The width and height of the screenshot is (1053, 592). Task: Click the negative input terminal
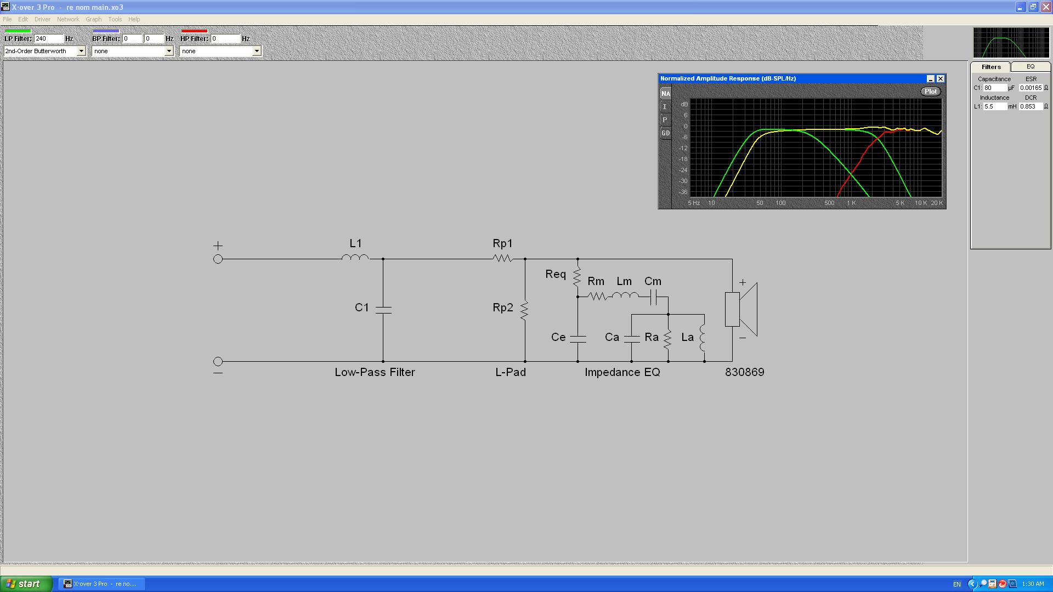tap(218, 361)
